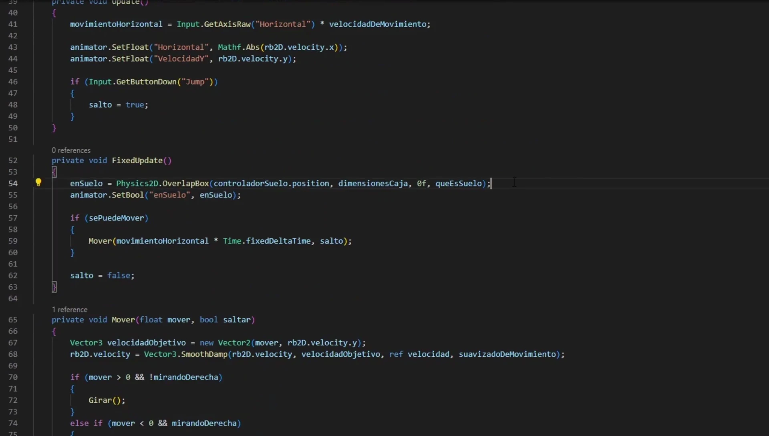Click 'GetButtonDown' on line 46
This screenshot has height=436, width=769.
tap(146, 82)
